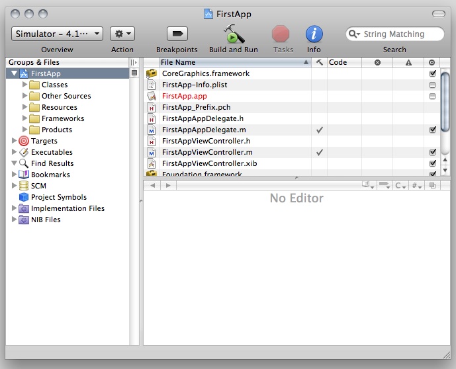Enable target checkbox for FirstApp.app
The image size is (456, 369).
(432, 96)
